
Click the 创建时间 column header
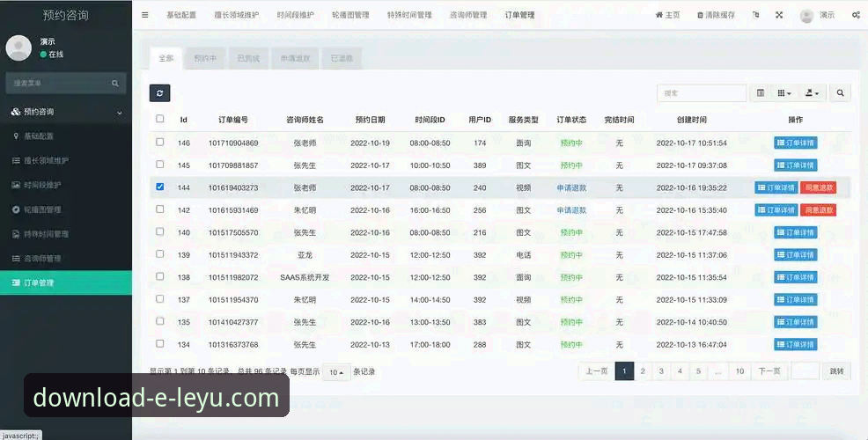(x=691, y=120)
